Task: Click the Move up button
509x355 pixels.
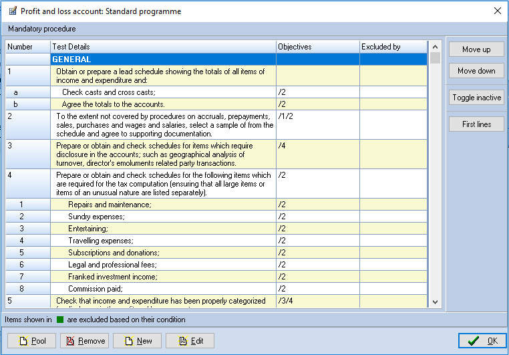Action: pyautogui.click(x=476, y=49)
